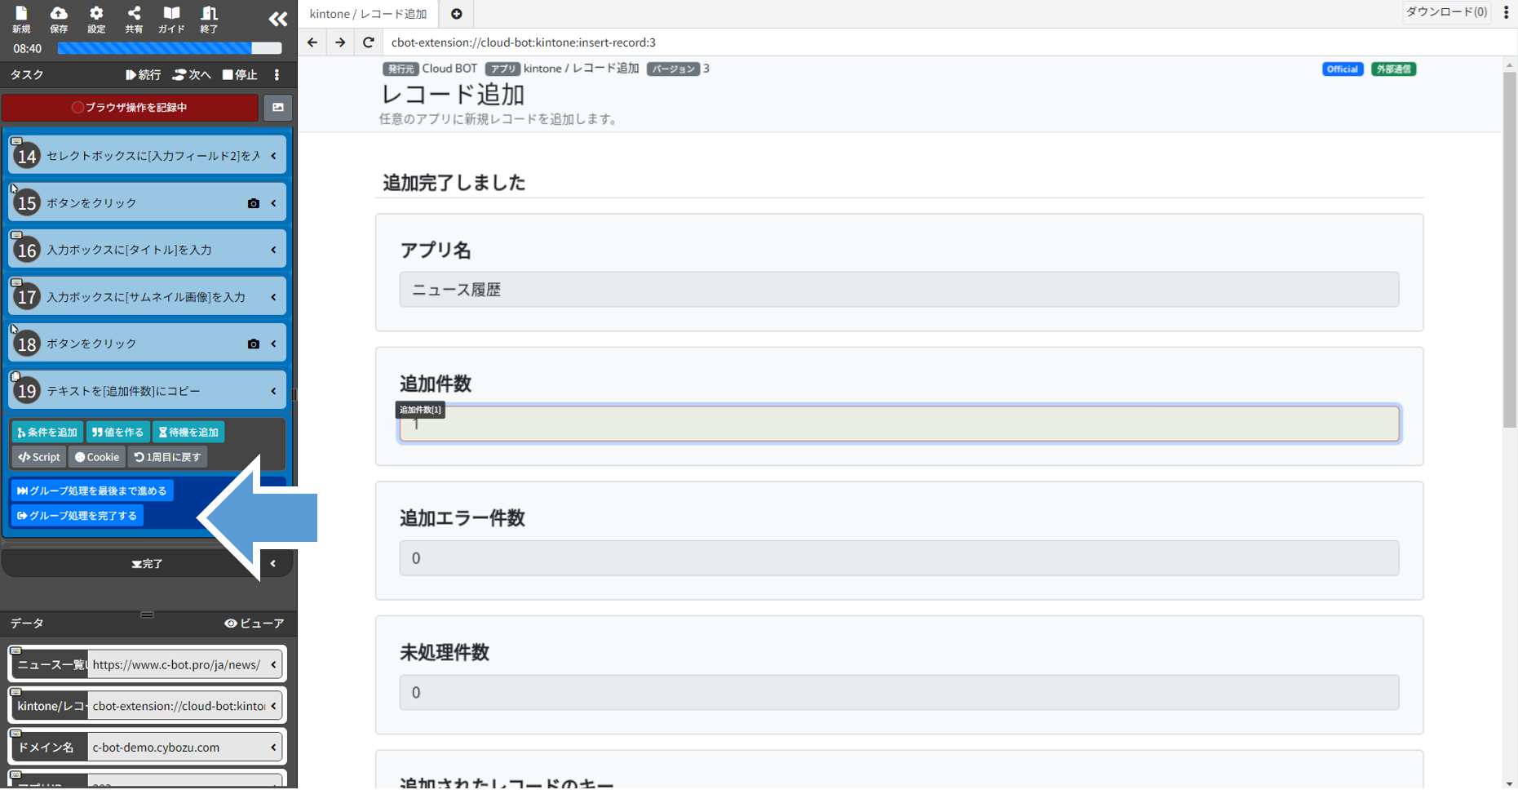Open the task panel three-dot menu
The height and width of the screenshot is (790, 1518).
(x=277, y=74)
